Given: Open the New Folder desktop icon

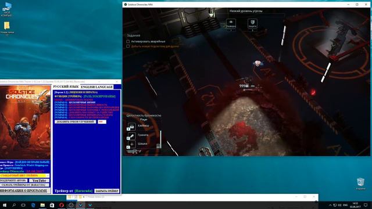Looking at the screenshot, I should 7,28.
